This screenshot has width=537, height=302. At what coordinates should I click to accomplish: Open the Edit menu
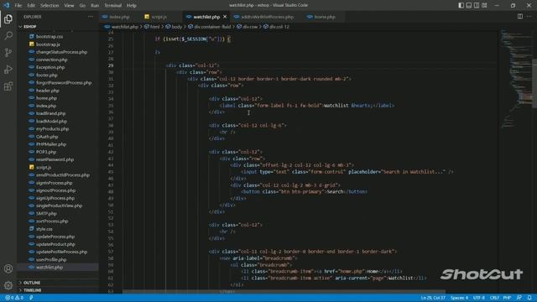click(31, 6)
